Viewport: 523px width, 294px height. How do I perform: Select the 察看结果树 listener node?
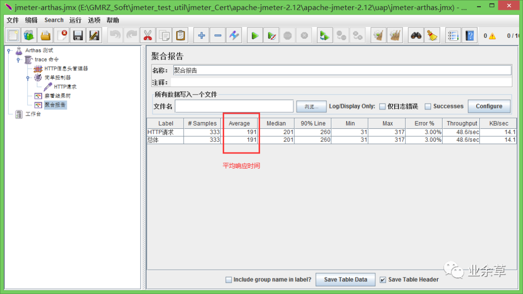point(57,96)
